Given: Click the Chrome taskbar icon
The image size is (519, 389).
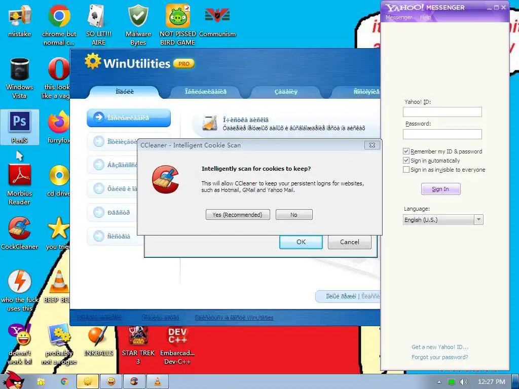Looking at the screenshot, I should click(x=64, y=381).
